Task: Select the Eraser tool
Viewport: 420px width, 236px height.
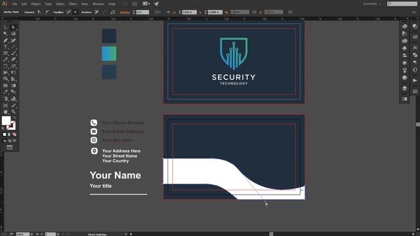Action: point(13,60)
